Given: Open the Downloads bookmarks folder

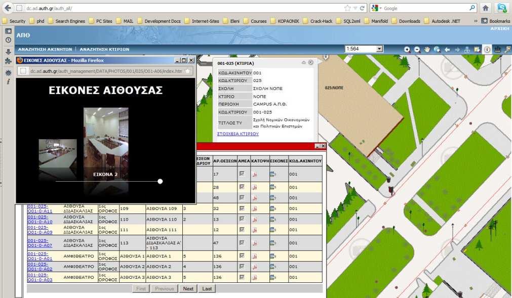Looking at the screenshot, I should point(406,21).
